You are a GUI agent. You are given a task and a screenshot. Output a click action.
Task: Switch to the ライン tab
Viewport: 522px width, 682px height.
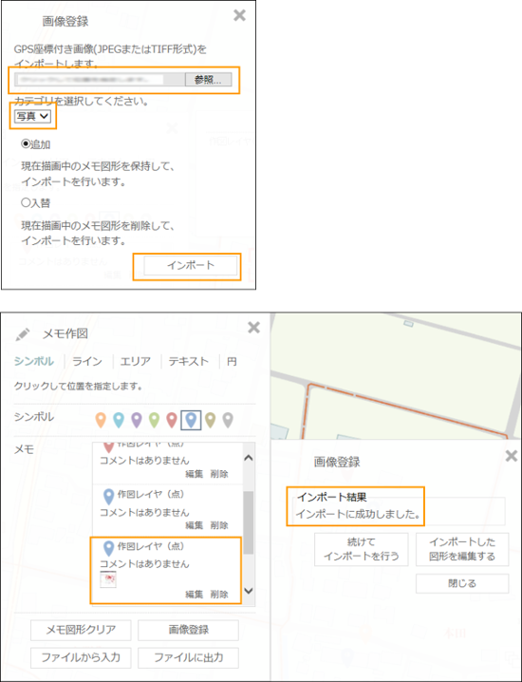(87, 362)
